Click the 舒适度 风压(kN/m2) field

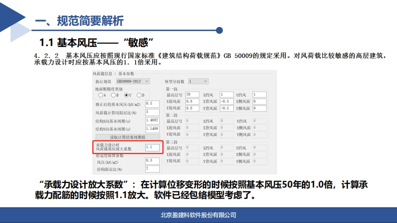[x=152, y=160]
